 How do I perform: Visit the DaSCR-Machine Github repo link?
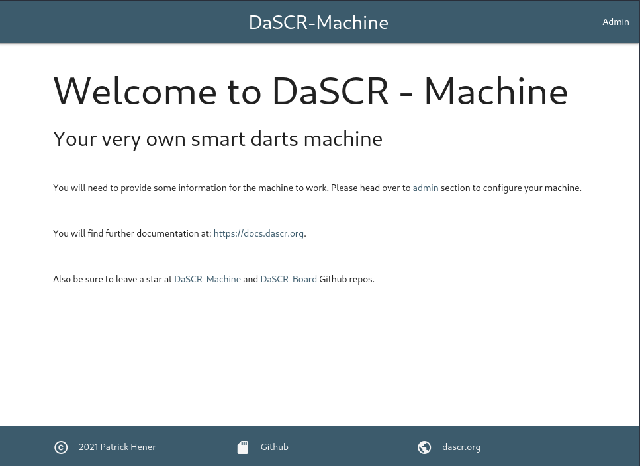pyautogui.click(x=207, y=280)
